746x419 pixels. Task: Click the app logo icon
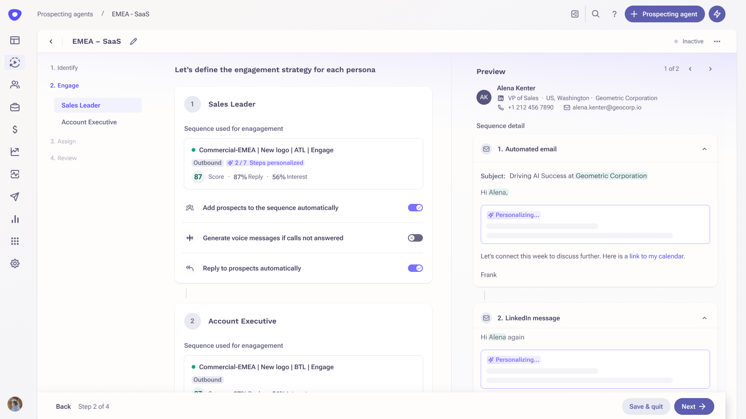[15, 14]
